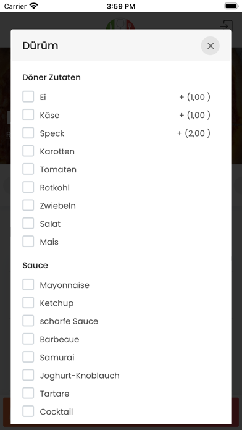Check the Ei ingredient box
This screenshot has width=242, height=430.
(x=28, y=97)
